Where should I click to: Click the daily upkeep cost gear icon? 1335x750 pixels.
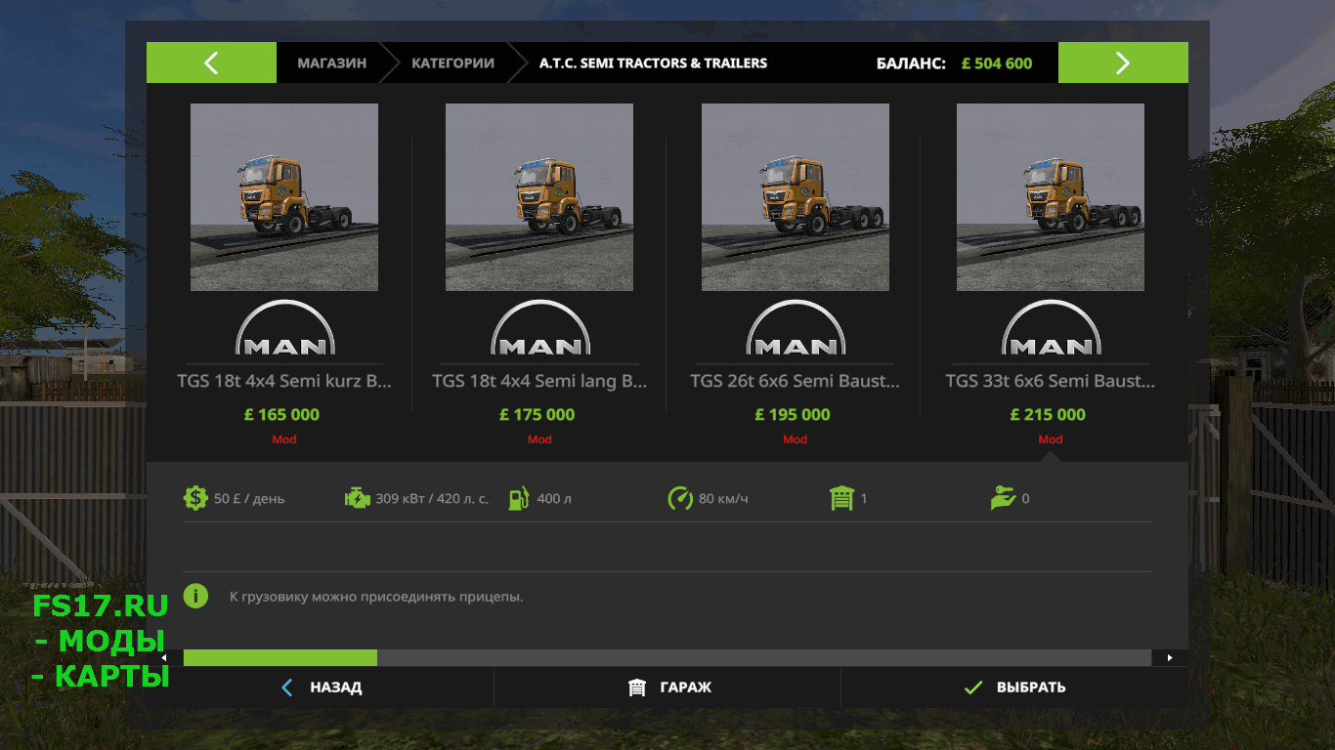point(195,498)
